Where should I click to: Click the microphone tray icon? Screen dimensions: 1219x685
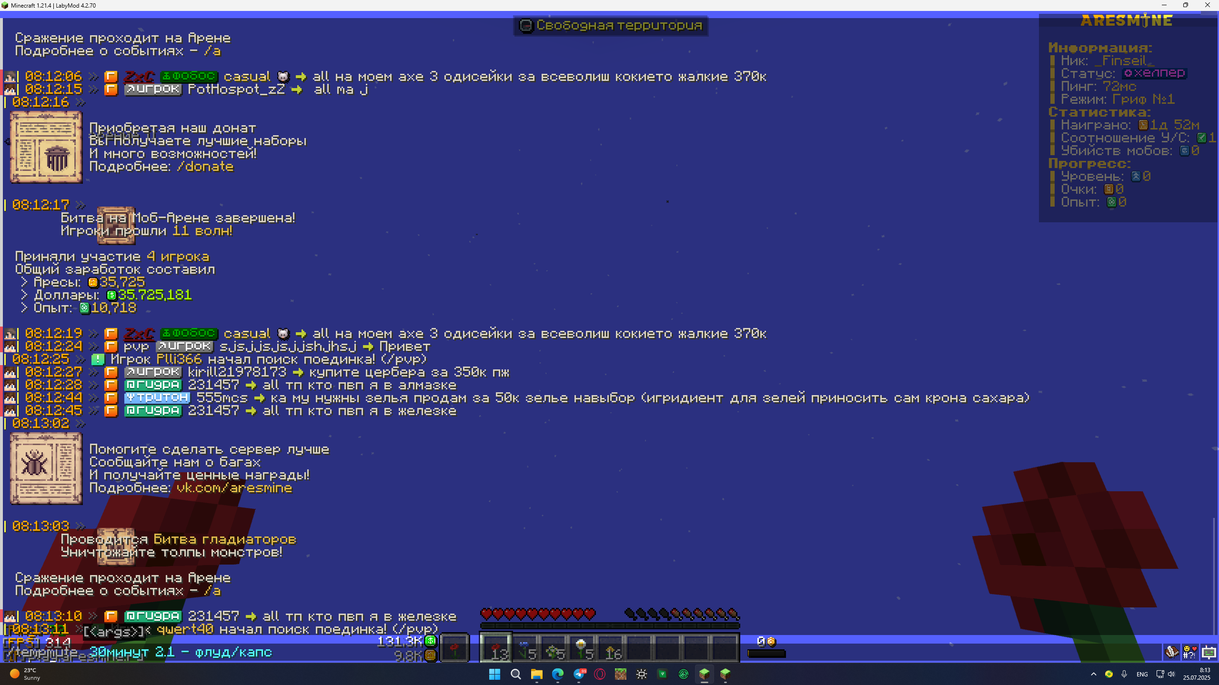(1124, 674)
